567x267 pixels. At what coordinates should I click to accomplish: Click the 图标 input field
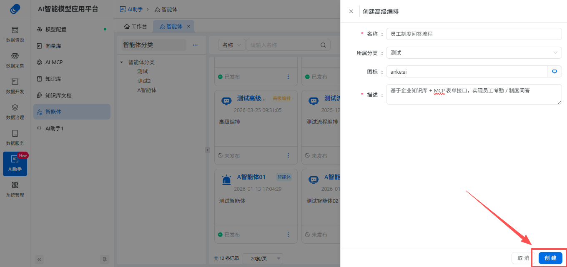(467, 72)
